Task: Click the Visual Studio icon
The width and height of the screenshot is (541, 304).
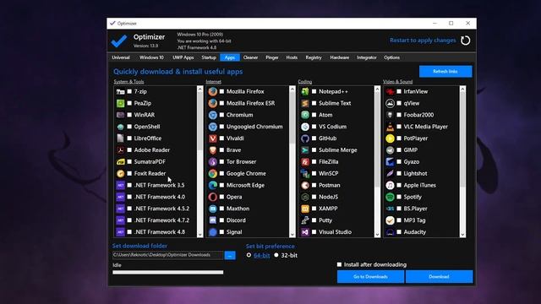Action: point(305,232)
